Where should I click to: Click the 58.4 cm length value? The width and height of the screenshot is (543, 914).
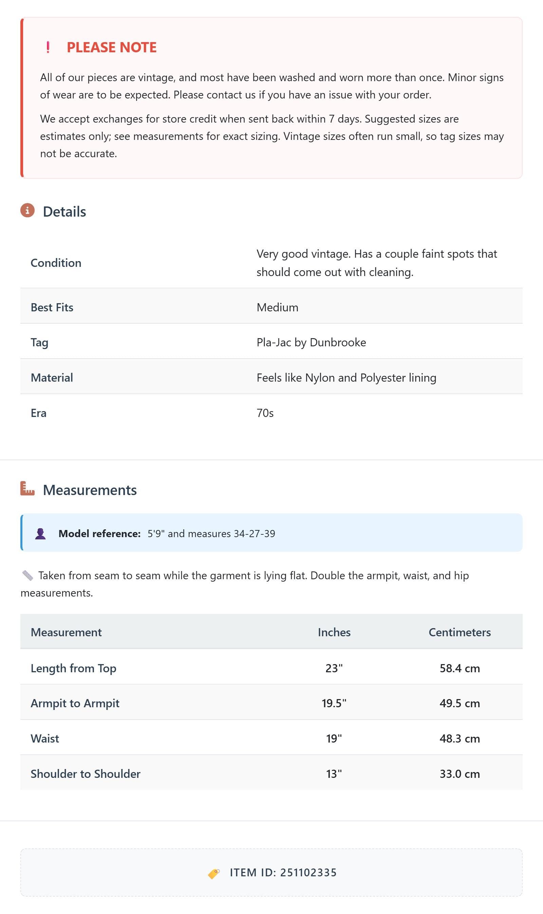[460, 668]
